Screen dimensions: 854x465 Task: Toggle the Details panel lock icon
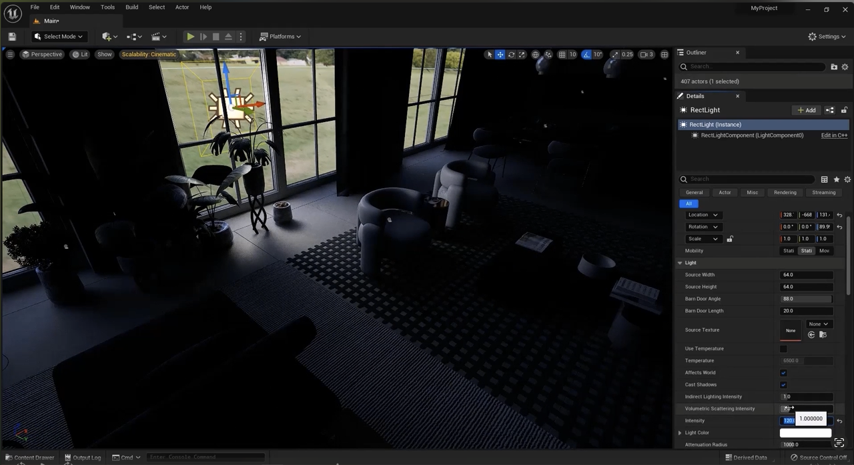pos(844,110)
